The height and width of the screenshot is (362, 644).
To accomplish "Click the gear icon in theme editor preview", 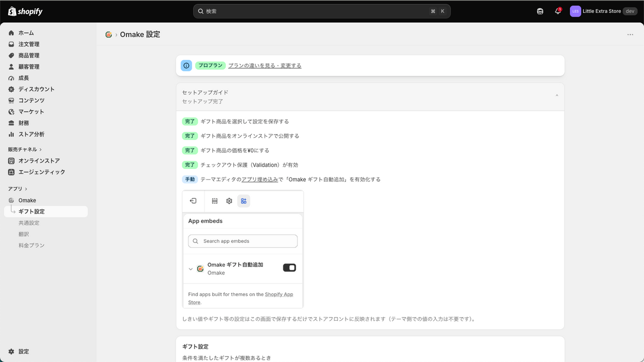I will point(229,201).
